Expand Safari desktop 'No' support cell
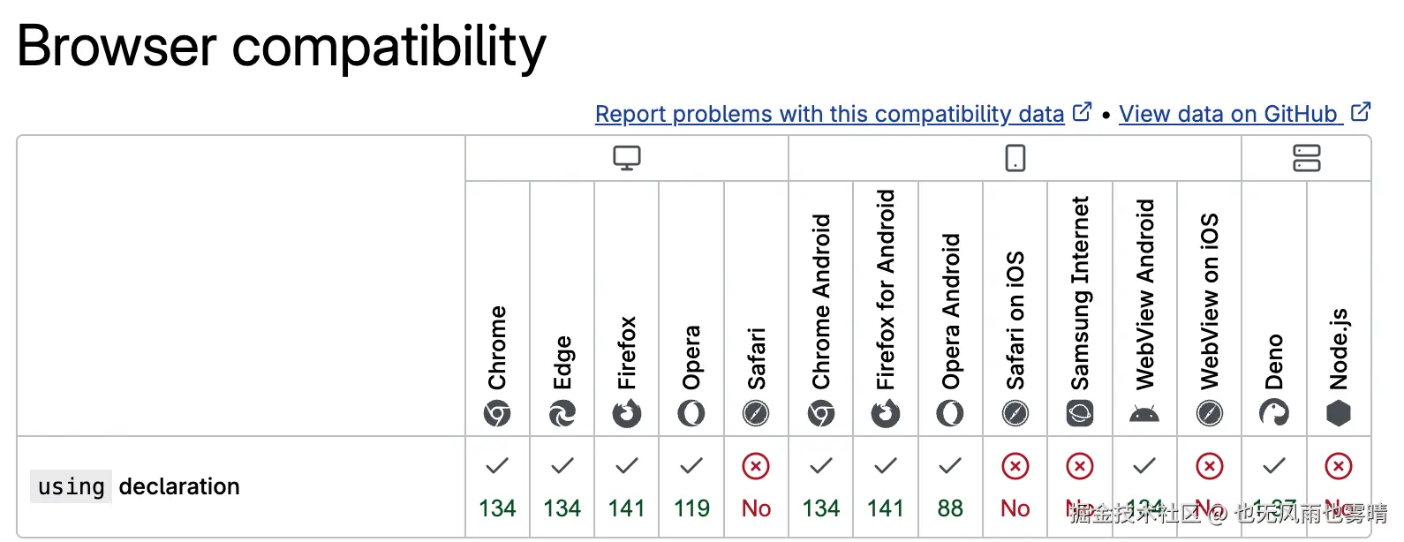This screenshot has width=1404, height=542. coord(756,486)
